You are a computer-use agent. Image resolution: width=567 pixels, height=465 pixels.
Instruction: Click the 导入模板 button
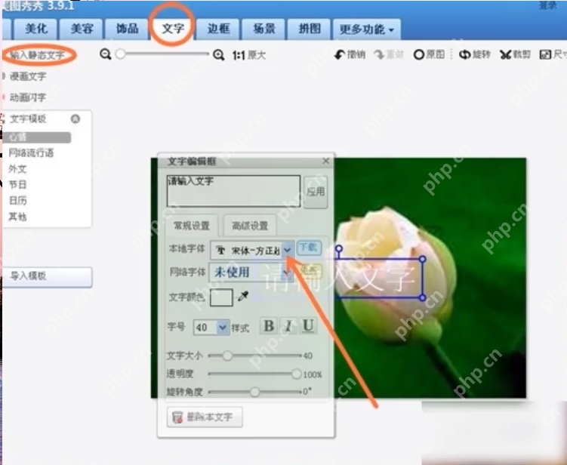coord(48,277)
